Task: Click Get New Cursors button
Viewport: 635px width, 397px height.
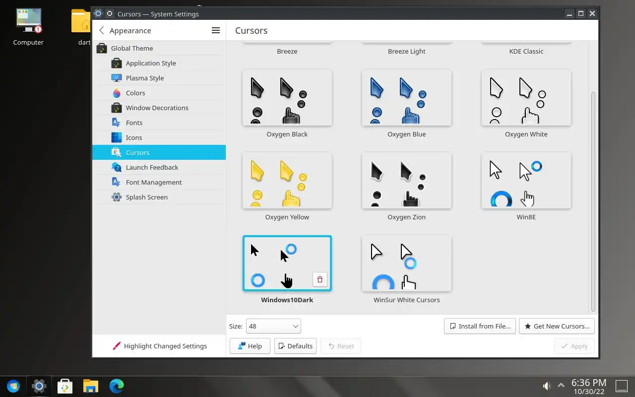Action: tap(557, 326)
